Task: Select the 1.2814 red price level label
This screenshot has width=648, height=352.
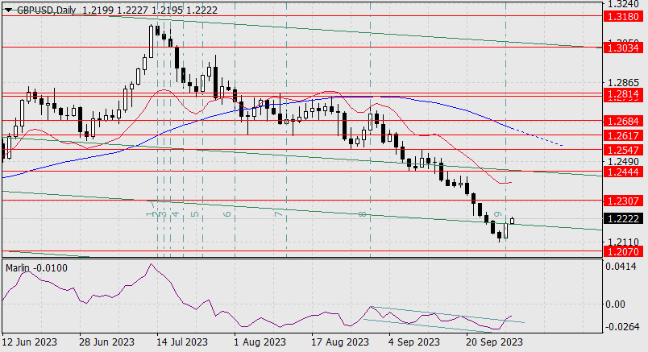Action: (623, 94)
